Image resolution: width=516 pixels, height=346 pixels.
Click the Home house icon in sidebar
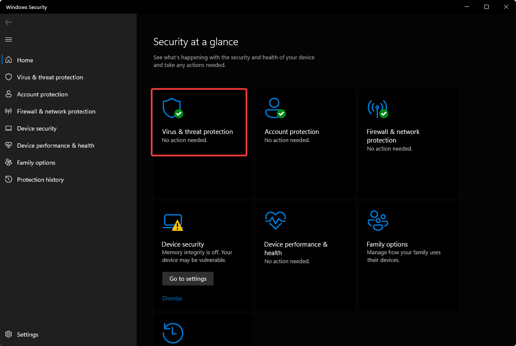click(x=9, y=60)
